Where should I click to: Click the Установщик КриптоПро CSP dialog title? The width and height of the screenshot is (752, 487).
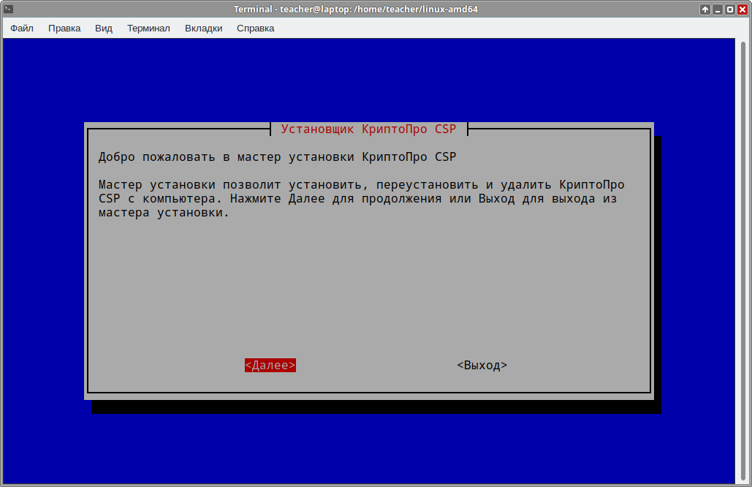(368, 129)
